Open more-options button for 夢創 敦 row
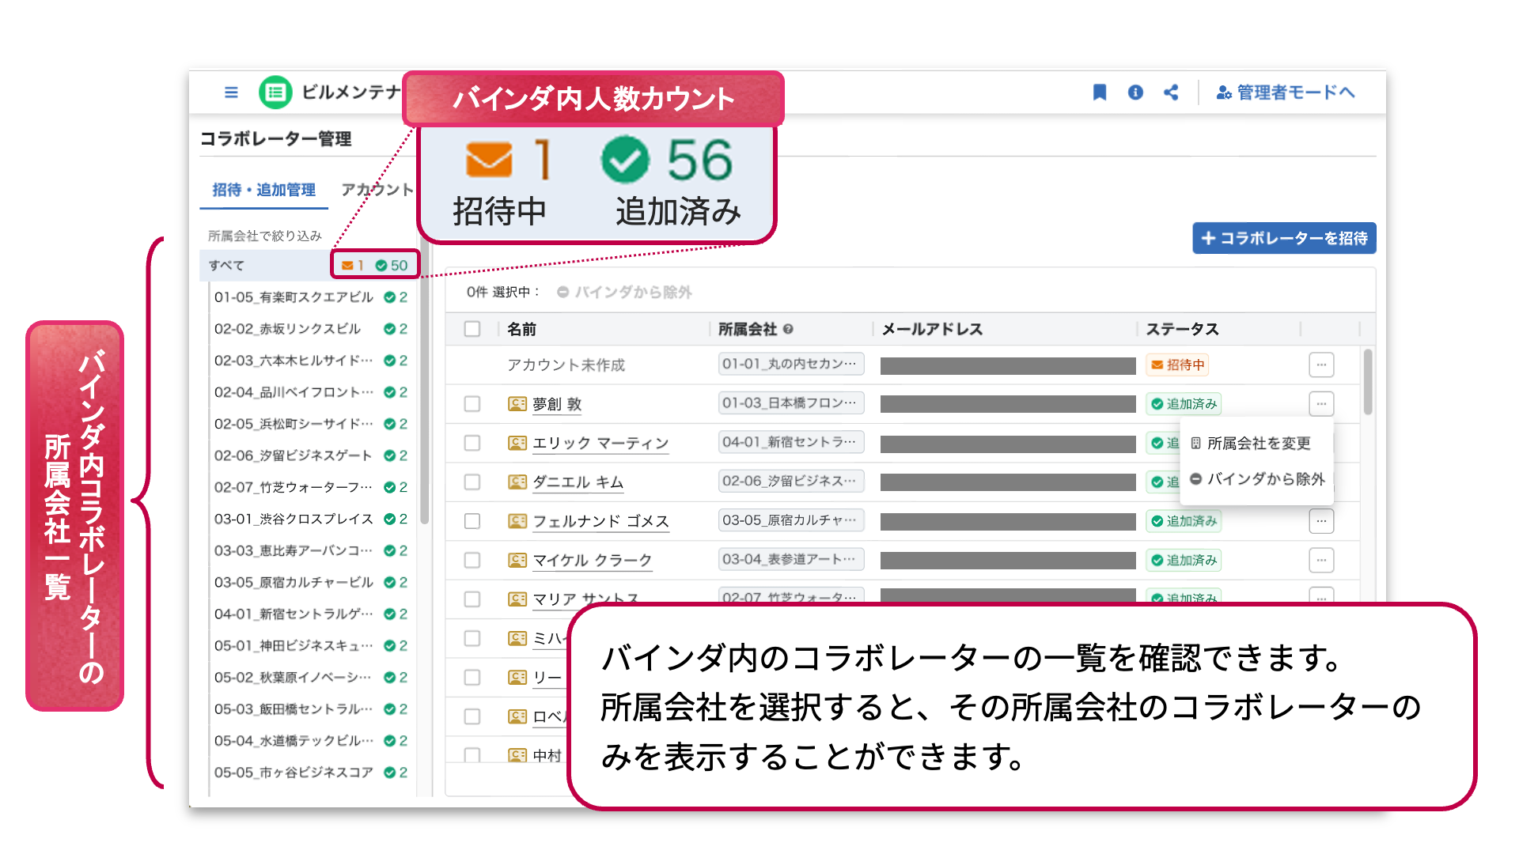1519x854 pixels. (1321, 404)
